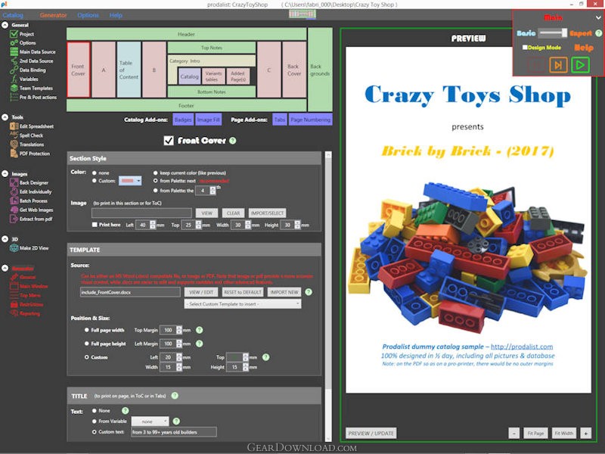The width and height of the screenshot is (605, 454).
Task: Open Data Binding settings
Action: [28, 70]
